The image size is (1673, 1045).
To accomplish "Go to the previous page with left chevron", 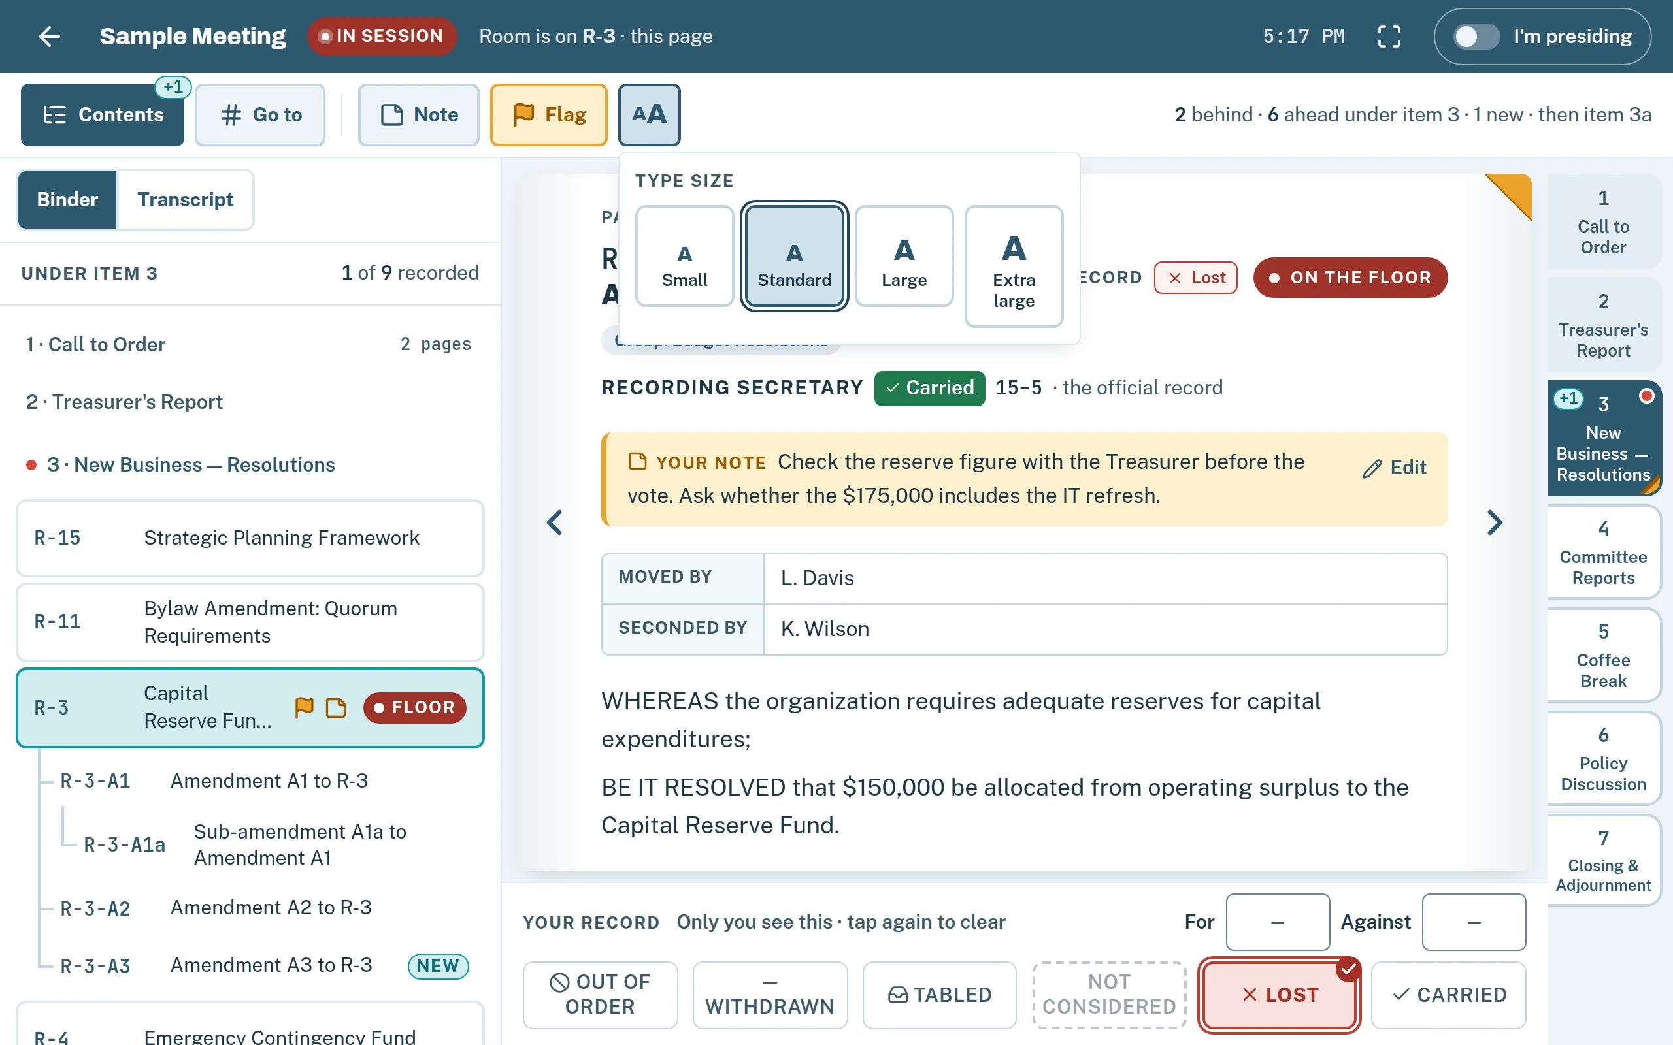I will click(554, 522).
